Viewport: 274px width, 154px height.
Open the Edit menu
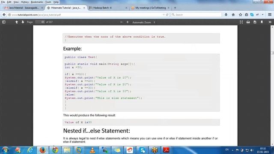pos(9,2)
